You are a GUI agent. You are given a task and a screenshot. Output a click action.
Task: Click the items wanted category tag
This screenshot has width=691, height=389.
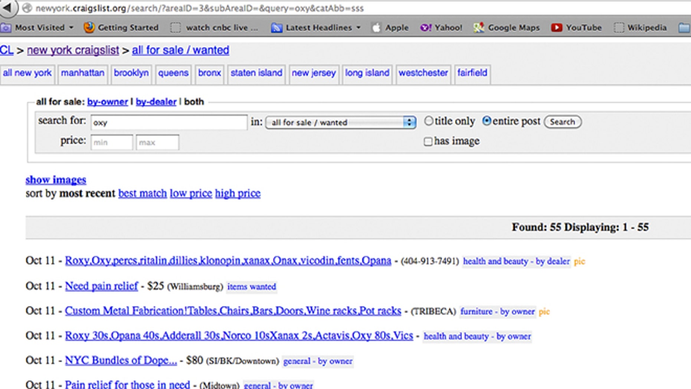pyautogui.click(x=252, y=287)
